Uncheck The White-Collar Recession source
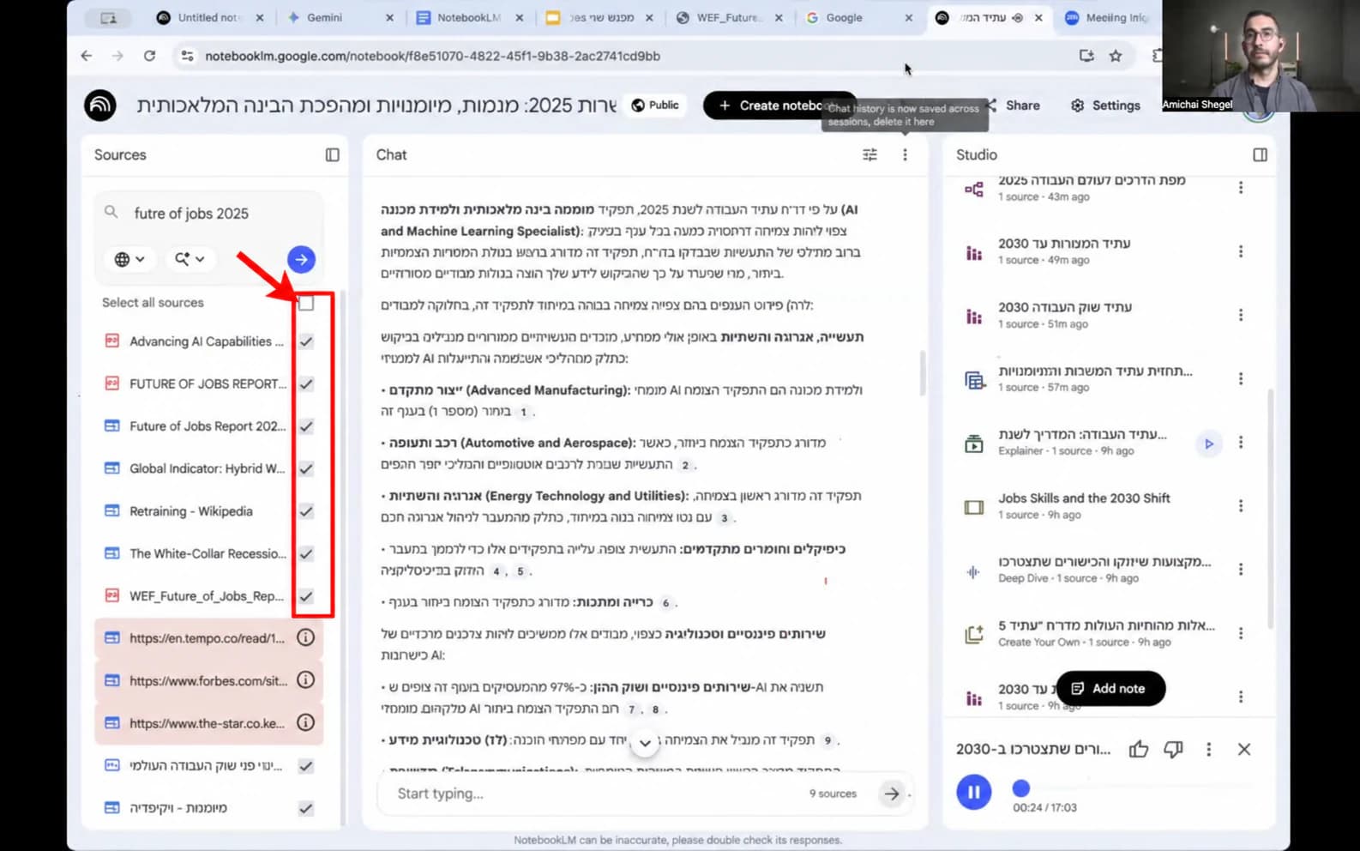 point(306,553)
